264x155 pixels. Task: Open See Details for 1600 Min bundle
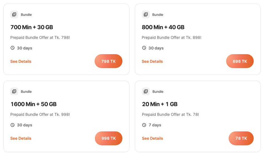pos(21,138)
